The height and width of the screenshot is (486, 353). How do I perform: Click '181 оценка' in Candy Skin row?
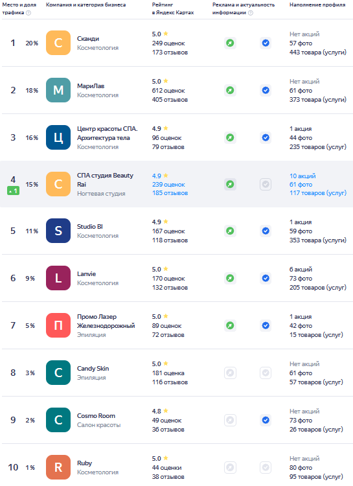coord(168,373)
